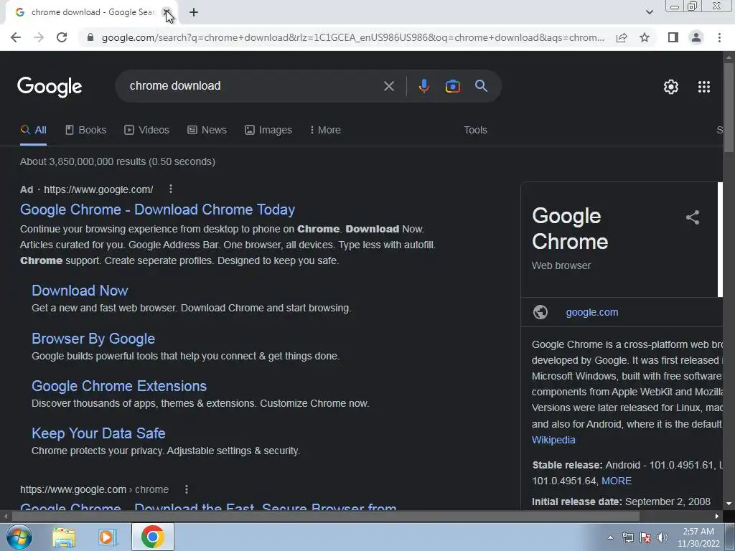Click the Google logo
Viewport: 735px width, 551px height.
coord(50,87)
